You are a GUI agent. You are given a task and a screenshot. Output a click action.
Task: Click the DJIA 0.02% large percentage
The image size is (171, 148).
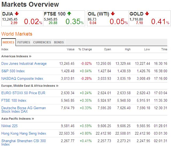(33, 21)
